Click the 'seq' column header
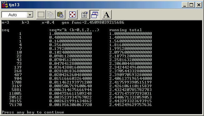Screen dimensions: 204x116 coord(5,30)
